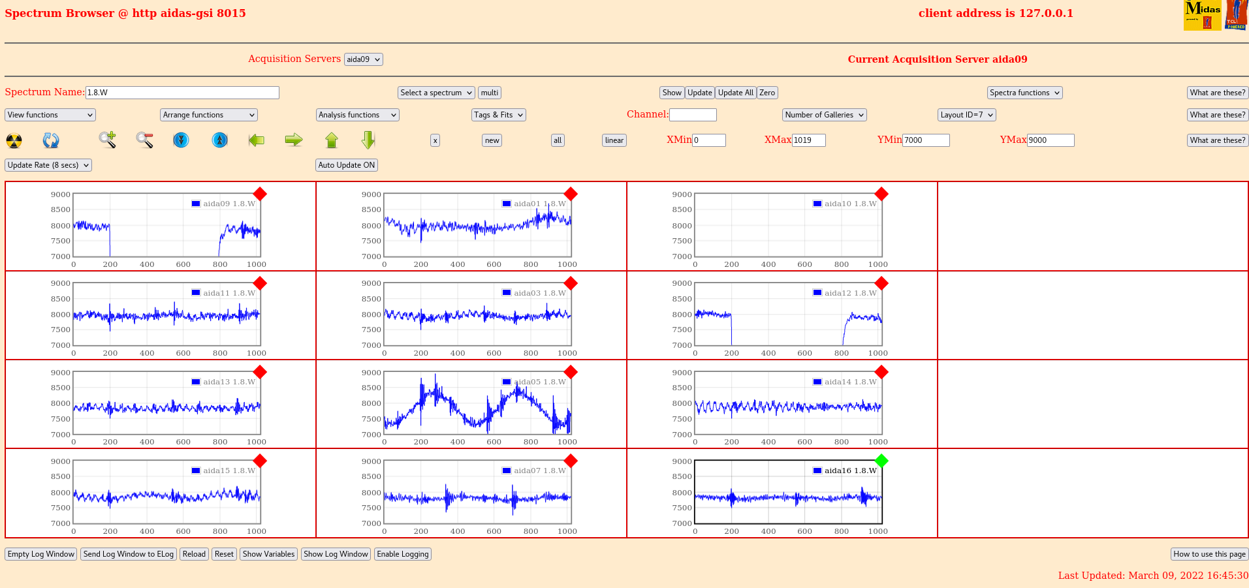Image resolution: width=1249 pixels, height=588 pixels.
Task: Open the Analysis functions menu
Action: click(x=357, y=115)
